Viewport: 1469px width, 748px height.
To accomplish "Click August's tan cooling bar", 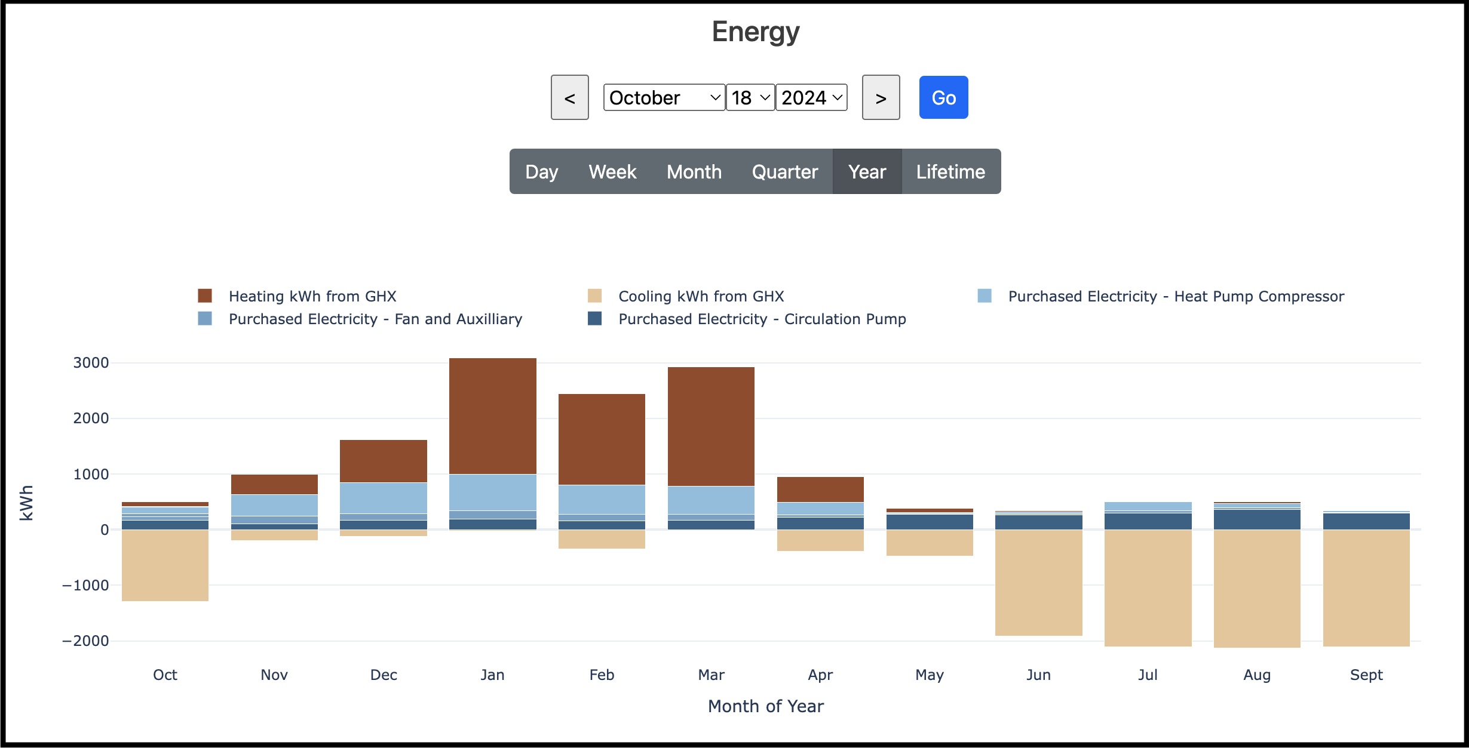I will pos(1257,588).
